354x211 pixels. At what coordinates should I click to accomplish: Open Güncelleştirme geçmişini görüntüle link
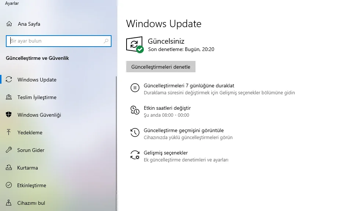coord(183,130)
